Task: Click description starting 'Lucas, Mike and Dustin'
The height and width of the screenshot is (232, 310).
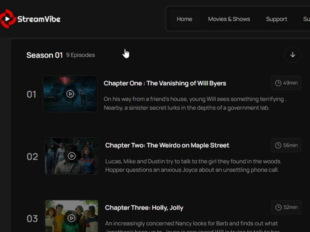Action: coord(193,165)
